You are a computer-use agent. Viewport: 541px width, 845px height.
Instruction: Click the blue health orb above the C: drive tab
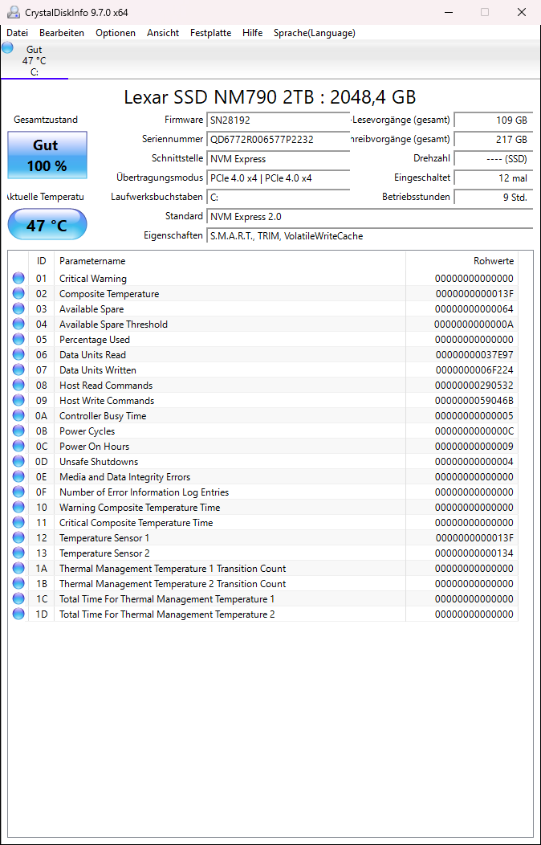click(7, 48)
